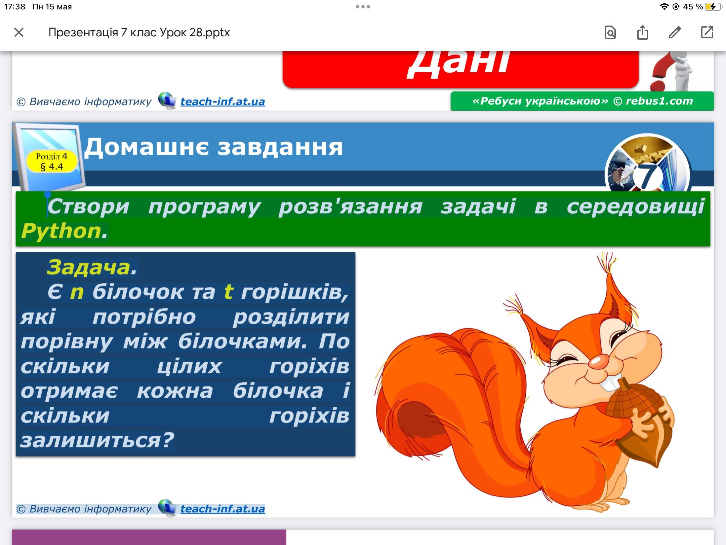Close the presentation preview
The width and height of the screenshot is (726, 545).
[x=19, y=33]
